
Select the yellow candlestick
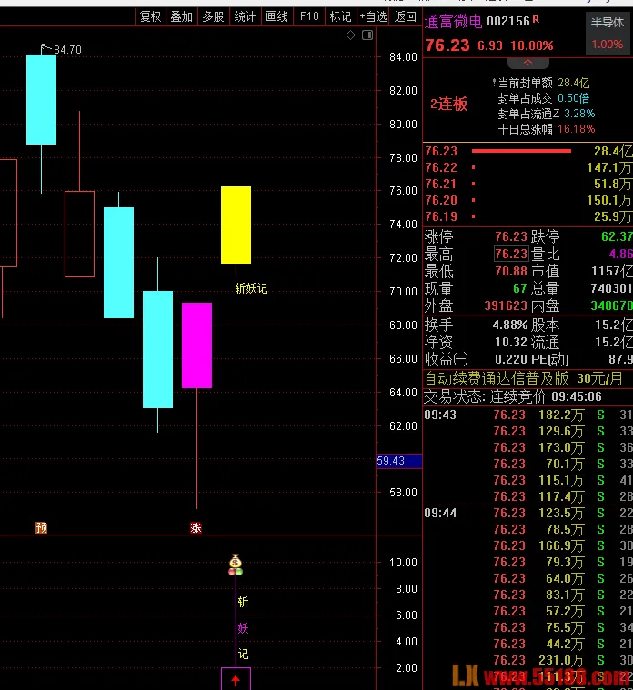[x=236, y=225]
